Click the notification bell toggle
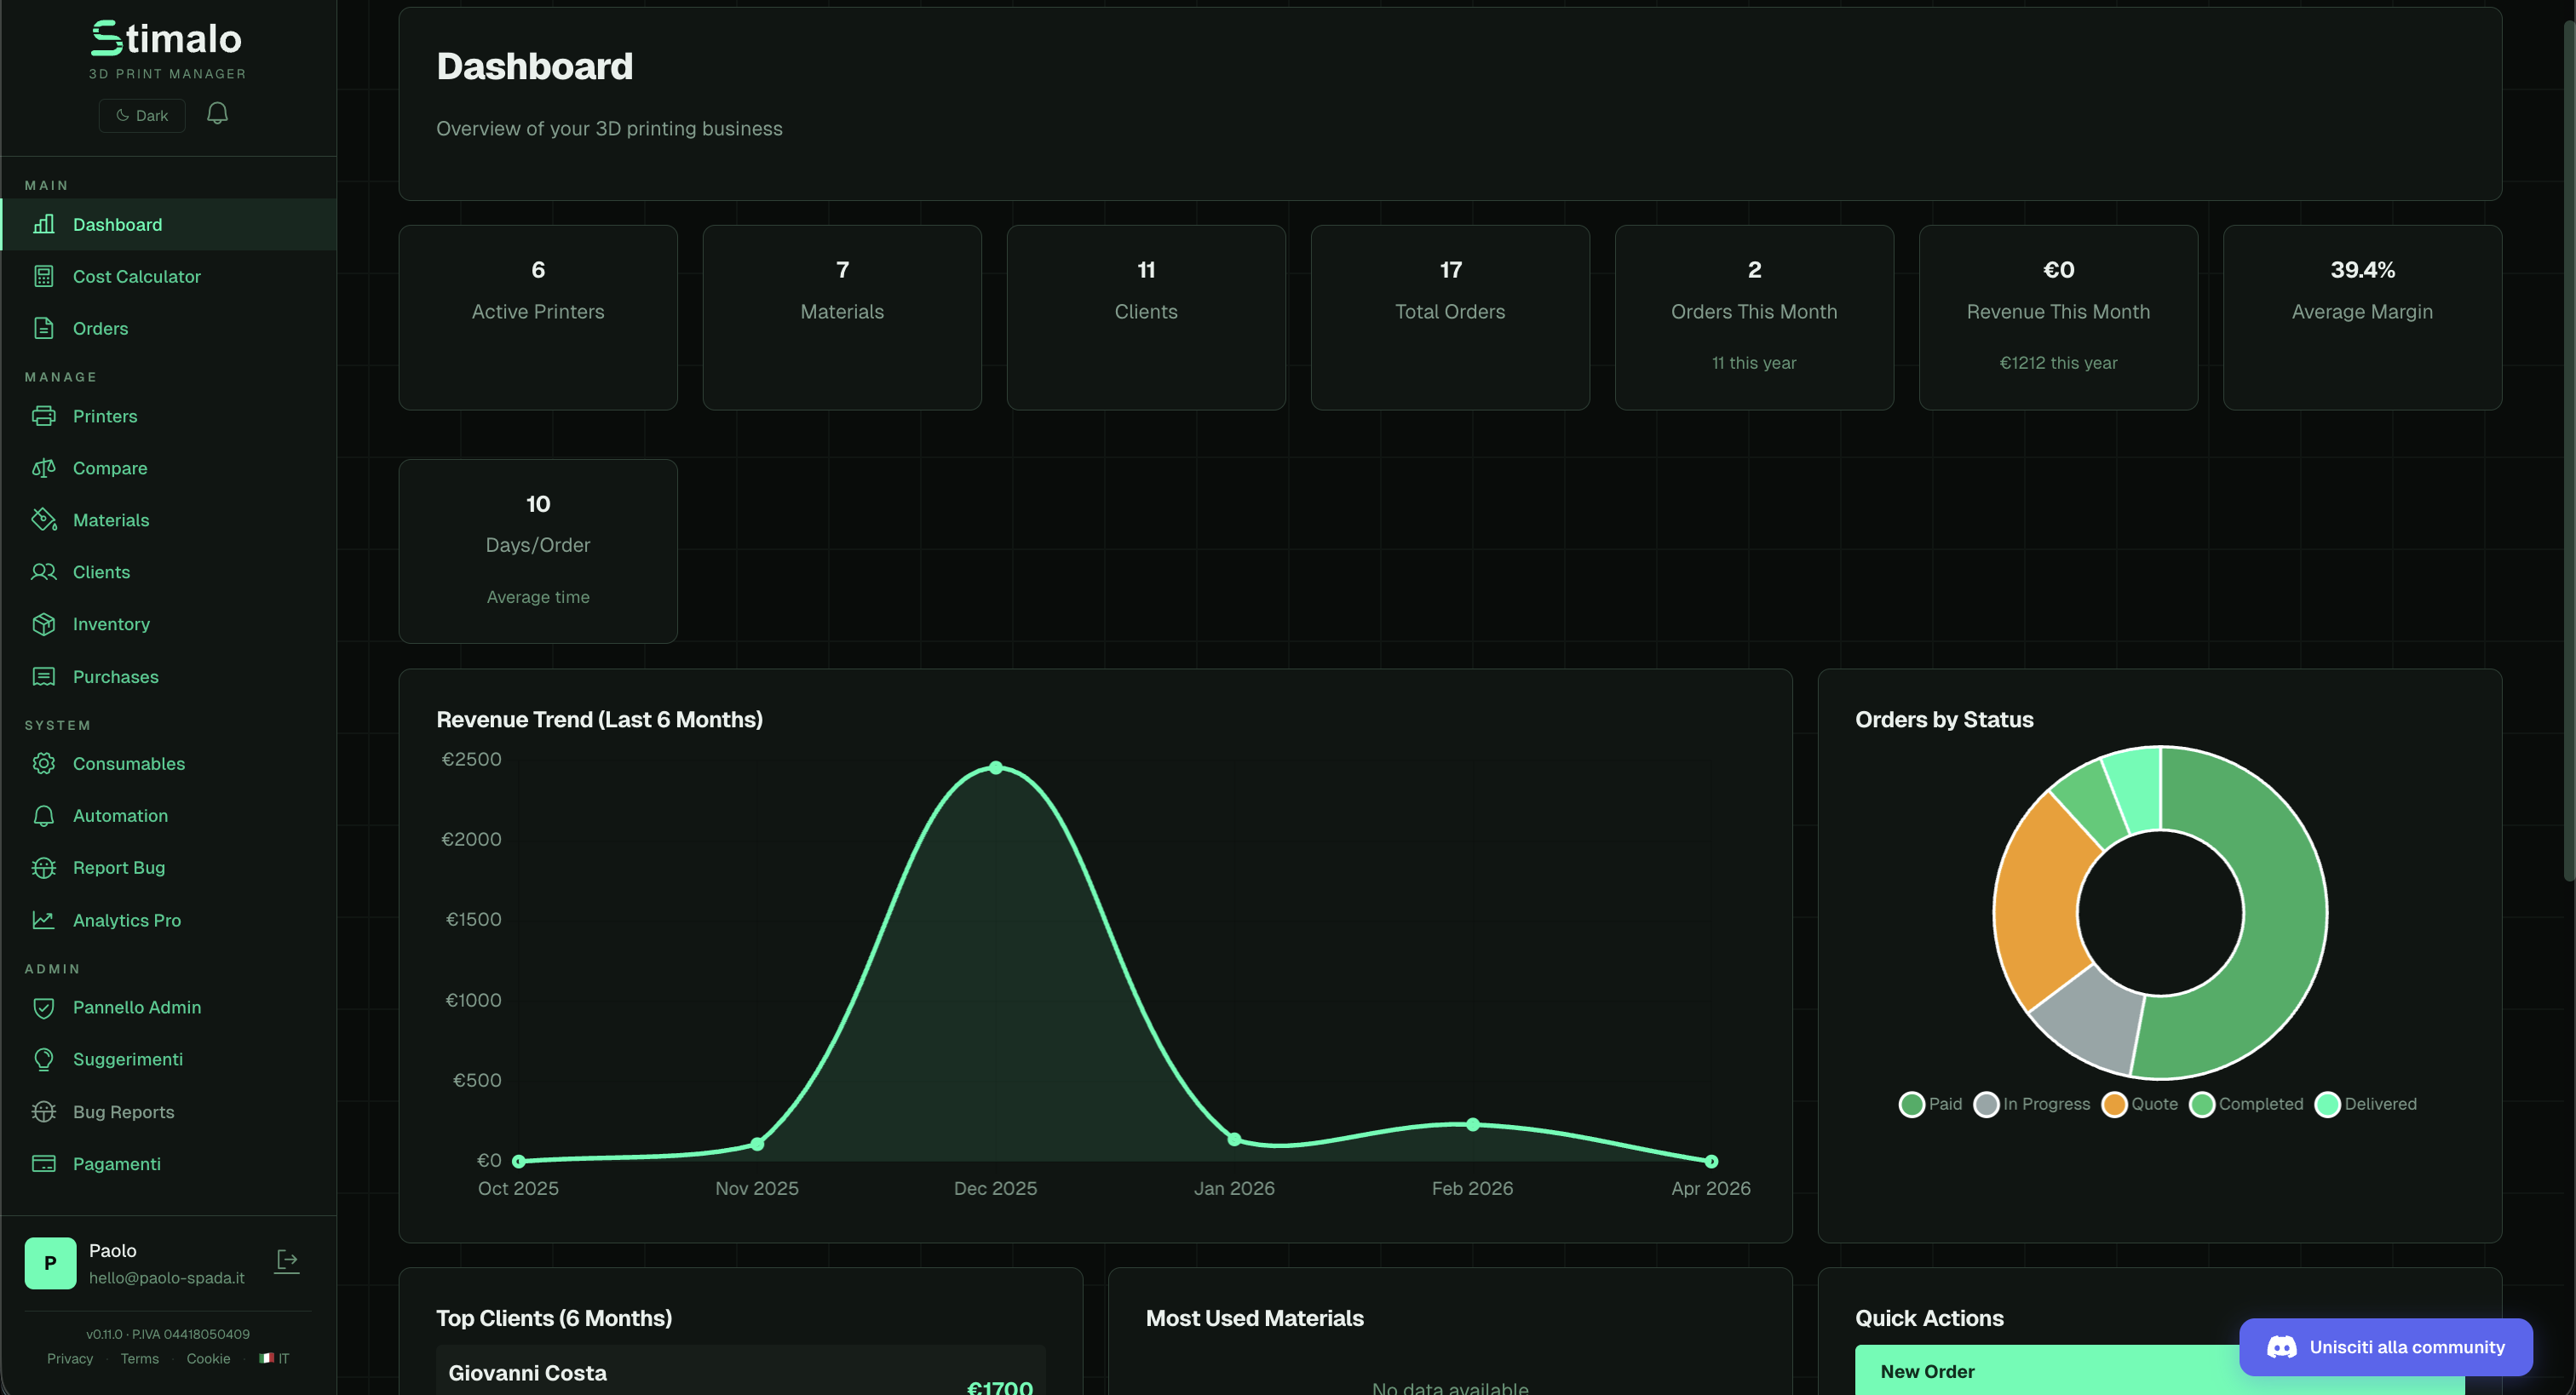Viewport: 2576px width, 1395px height. coord(217,113)
